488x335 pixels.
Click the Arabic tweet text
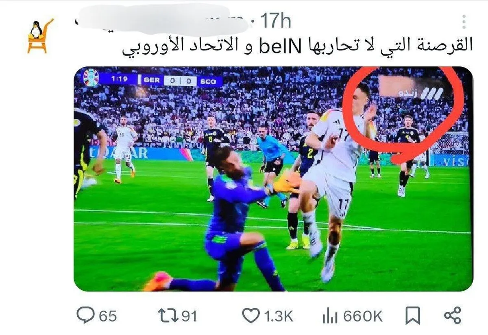coord(298,46)
